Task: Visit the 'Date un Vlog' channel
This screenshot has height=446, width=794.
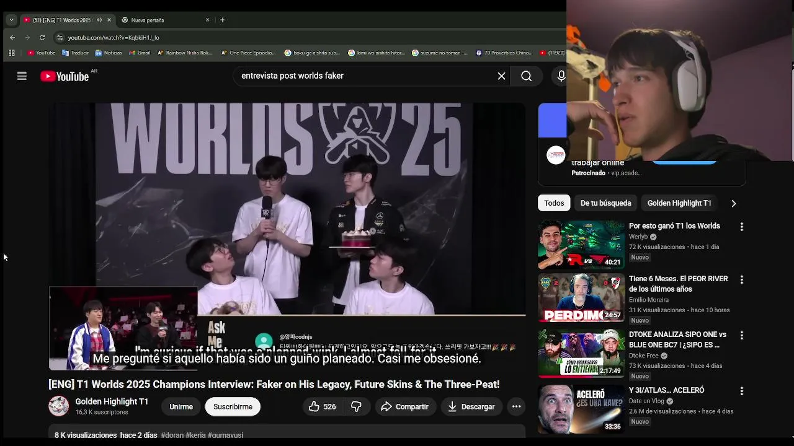Action: 646,401
